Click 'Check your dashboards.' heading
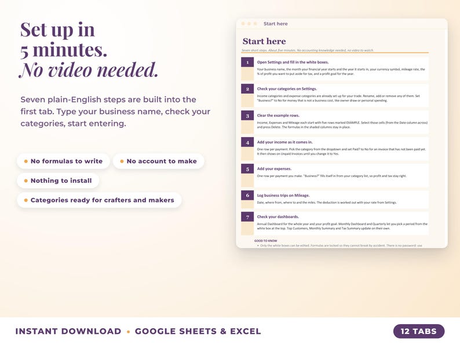 (278, 217)
